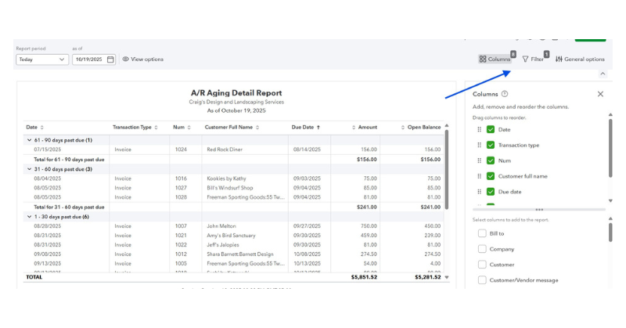The image size is (626, 328).
Task: Click the help icon beside Columns heading
Action: 505,94
